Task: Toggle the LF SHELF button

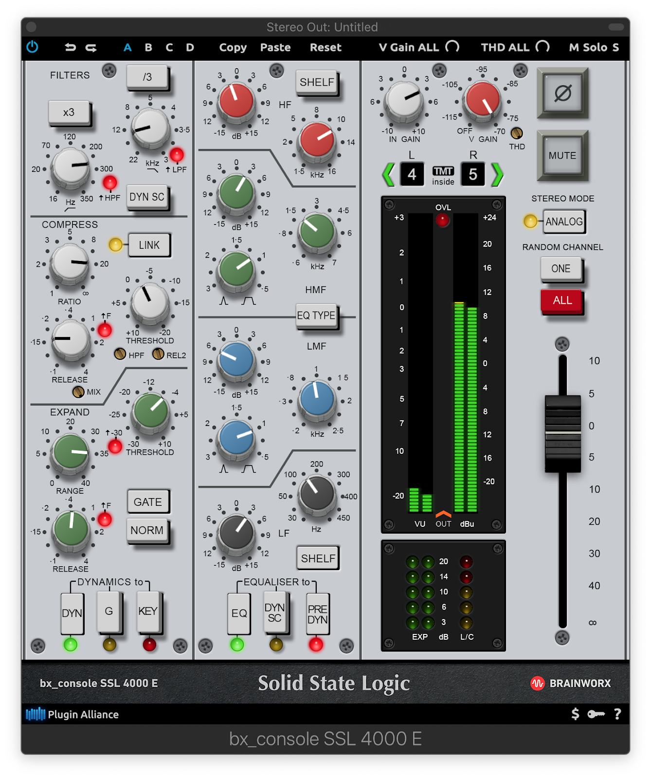Action: click(318, 558)
